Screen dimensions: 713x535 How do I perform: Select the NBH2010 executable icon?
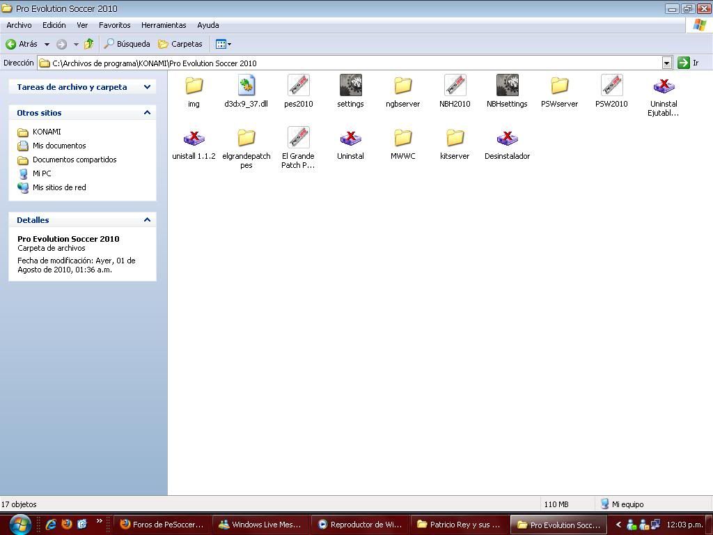[x=455, y=86]
